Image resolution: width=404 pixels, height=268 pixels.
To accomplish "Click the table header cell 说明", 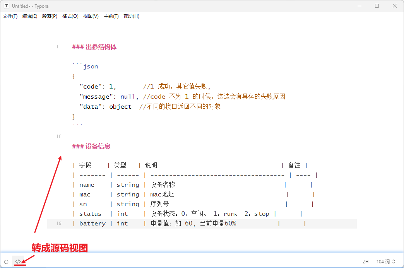I will point(151,165).
